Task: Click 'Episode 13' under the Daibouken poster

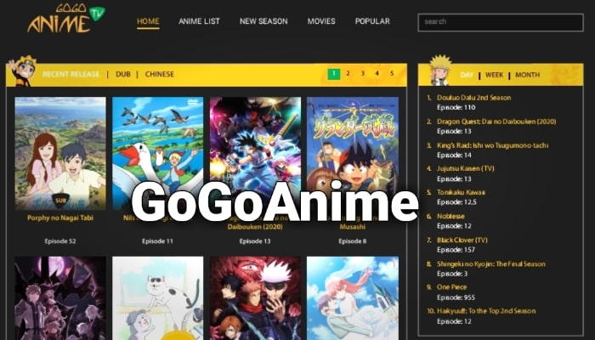Action: point(255,241)
